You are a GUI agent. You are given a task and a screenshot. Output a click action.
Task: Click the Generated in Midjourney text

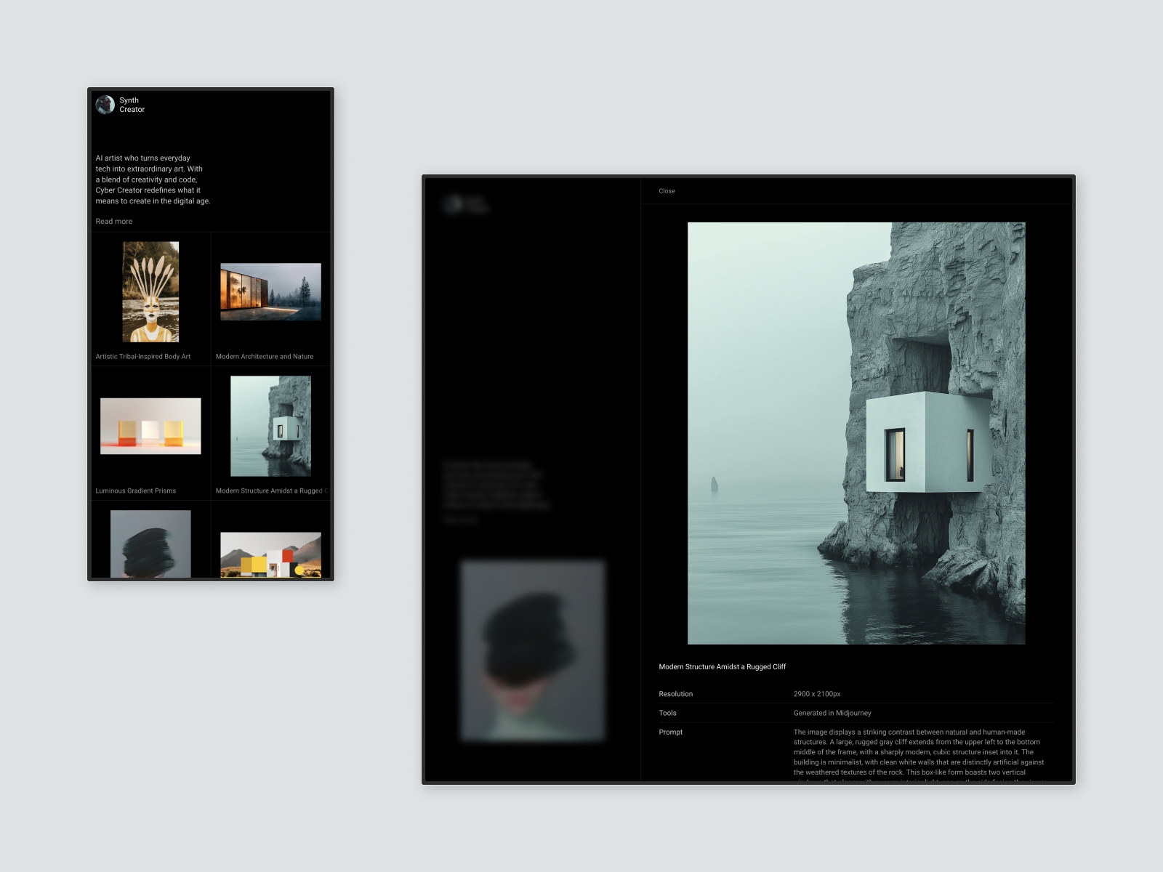click(832, 714)
